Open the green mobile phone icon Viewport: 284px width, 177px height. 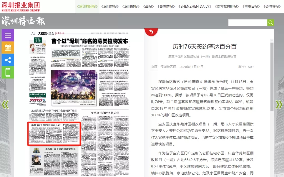tap(8, 72)
